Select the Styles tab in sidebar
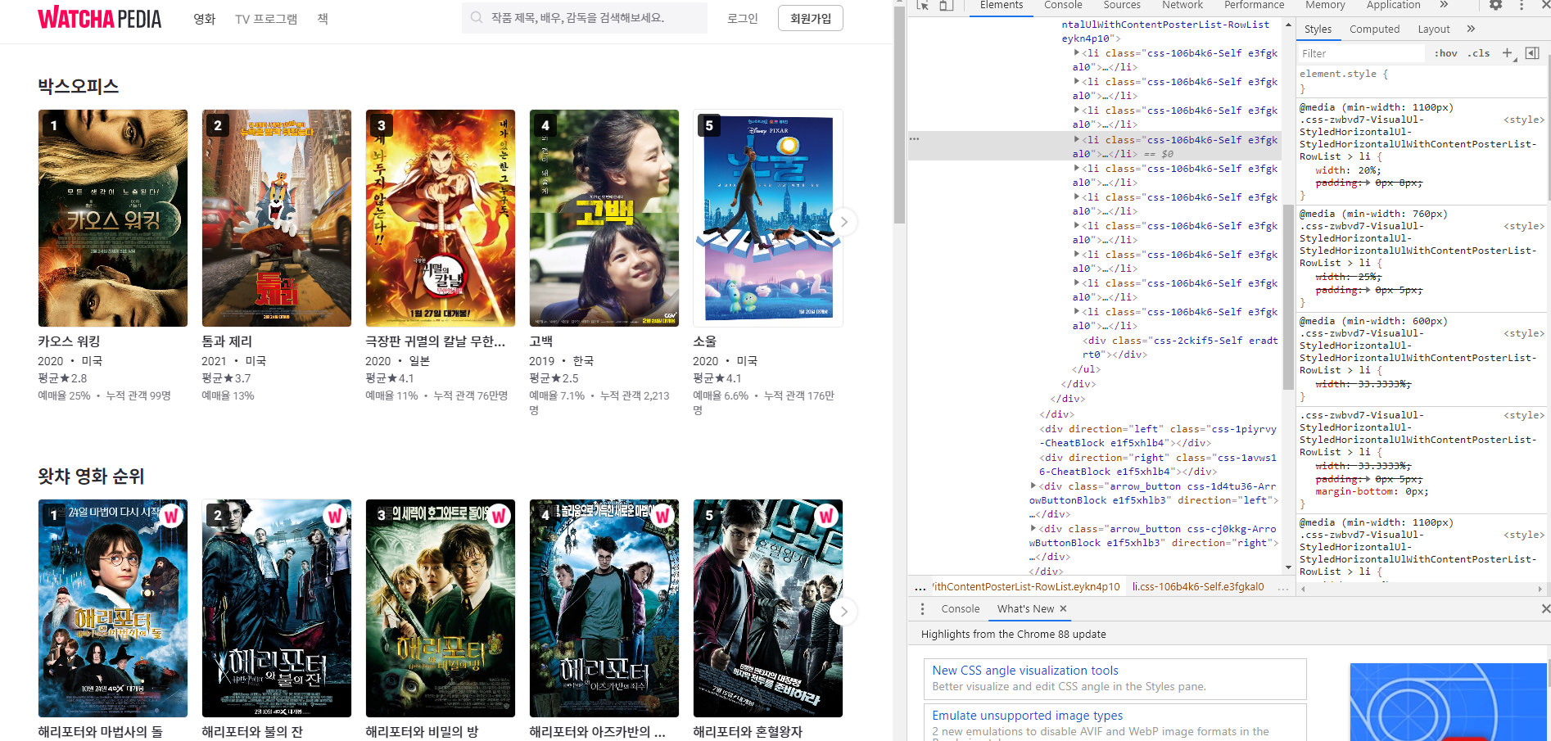The width and height of the screenshot is (1551, 741). [x=1318, y=29]
